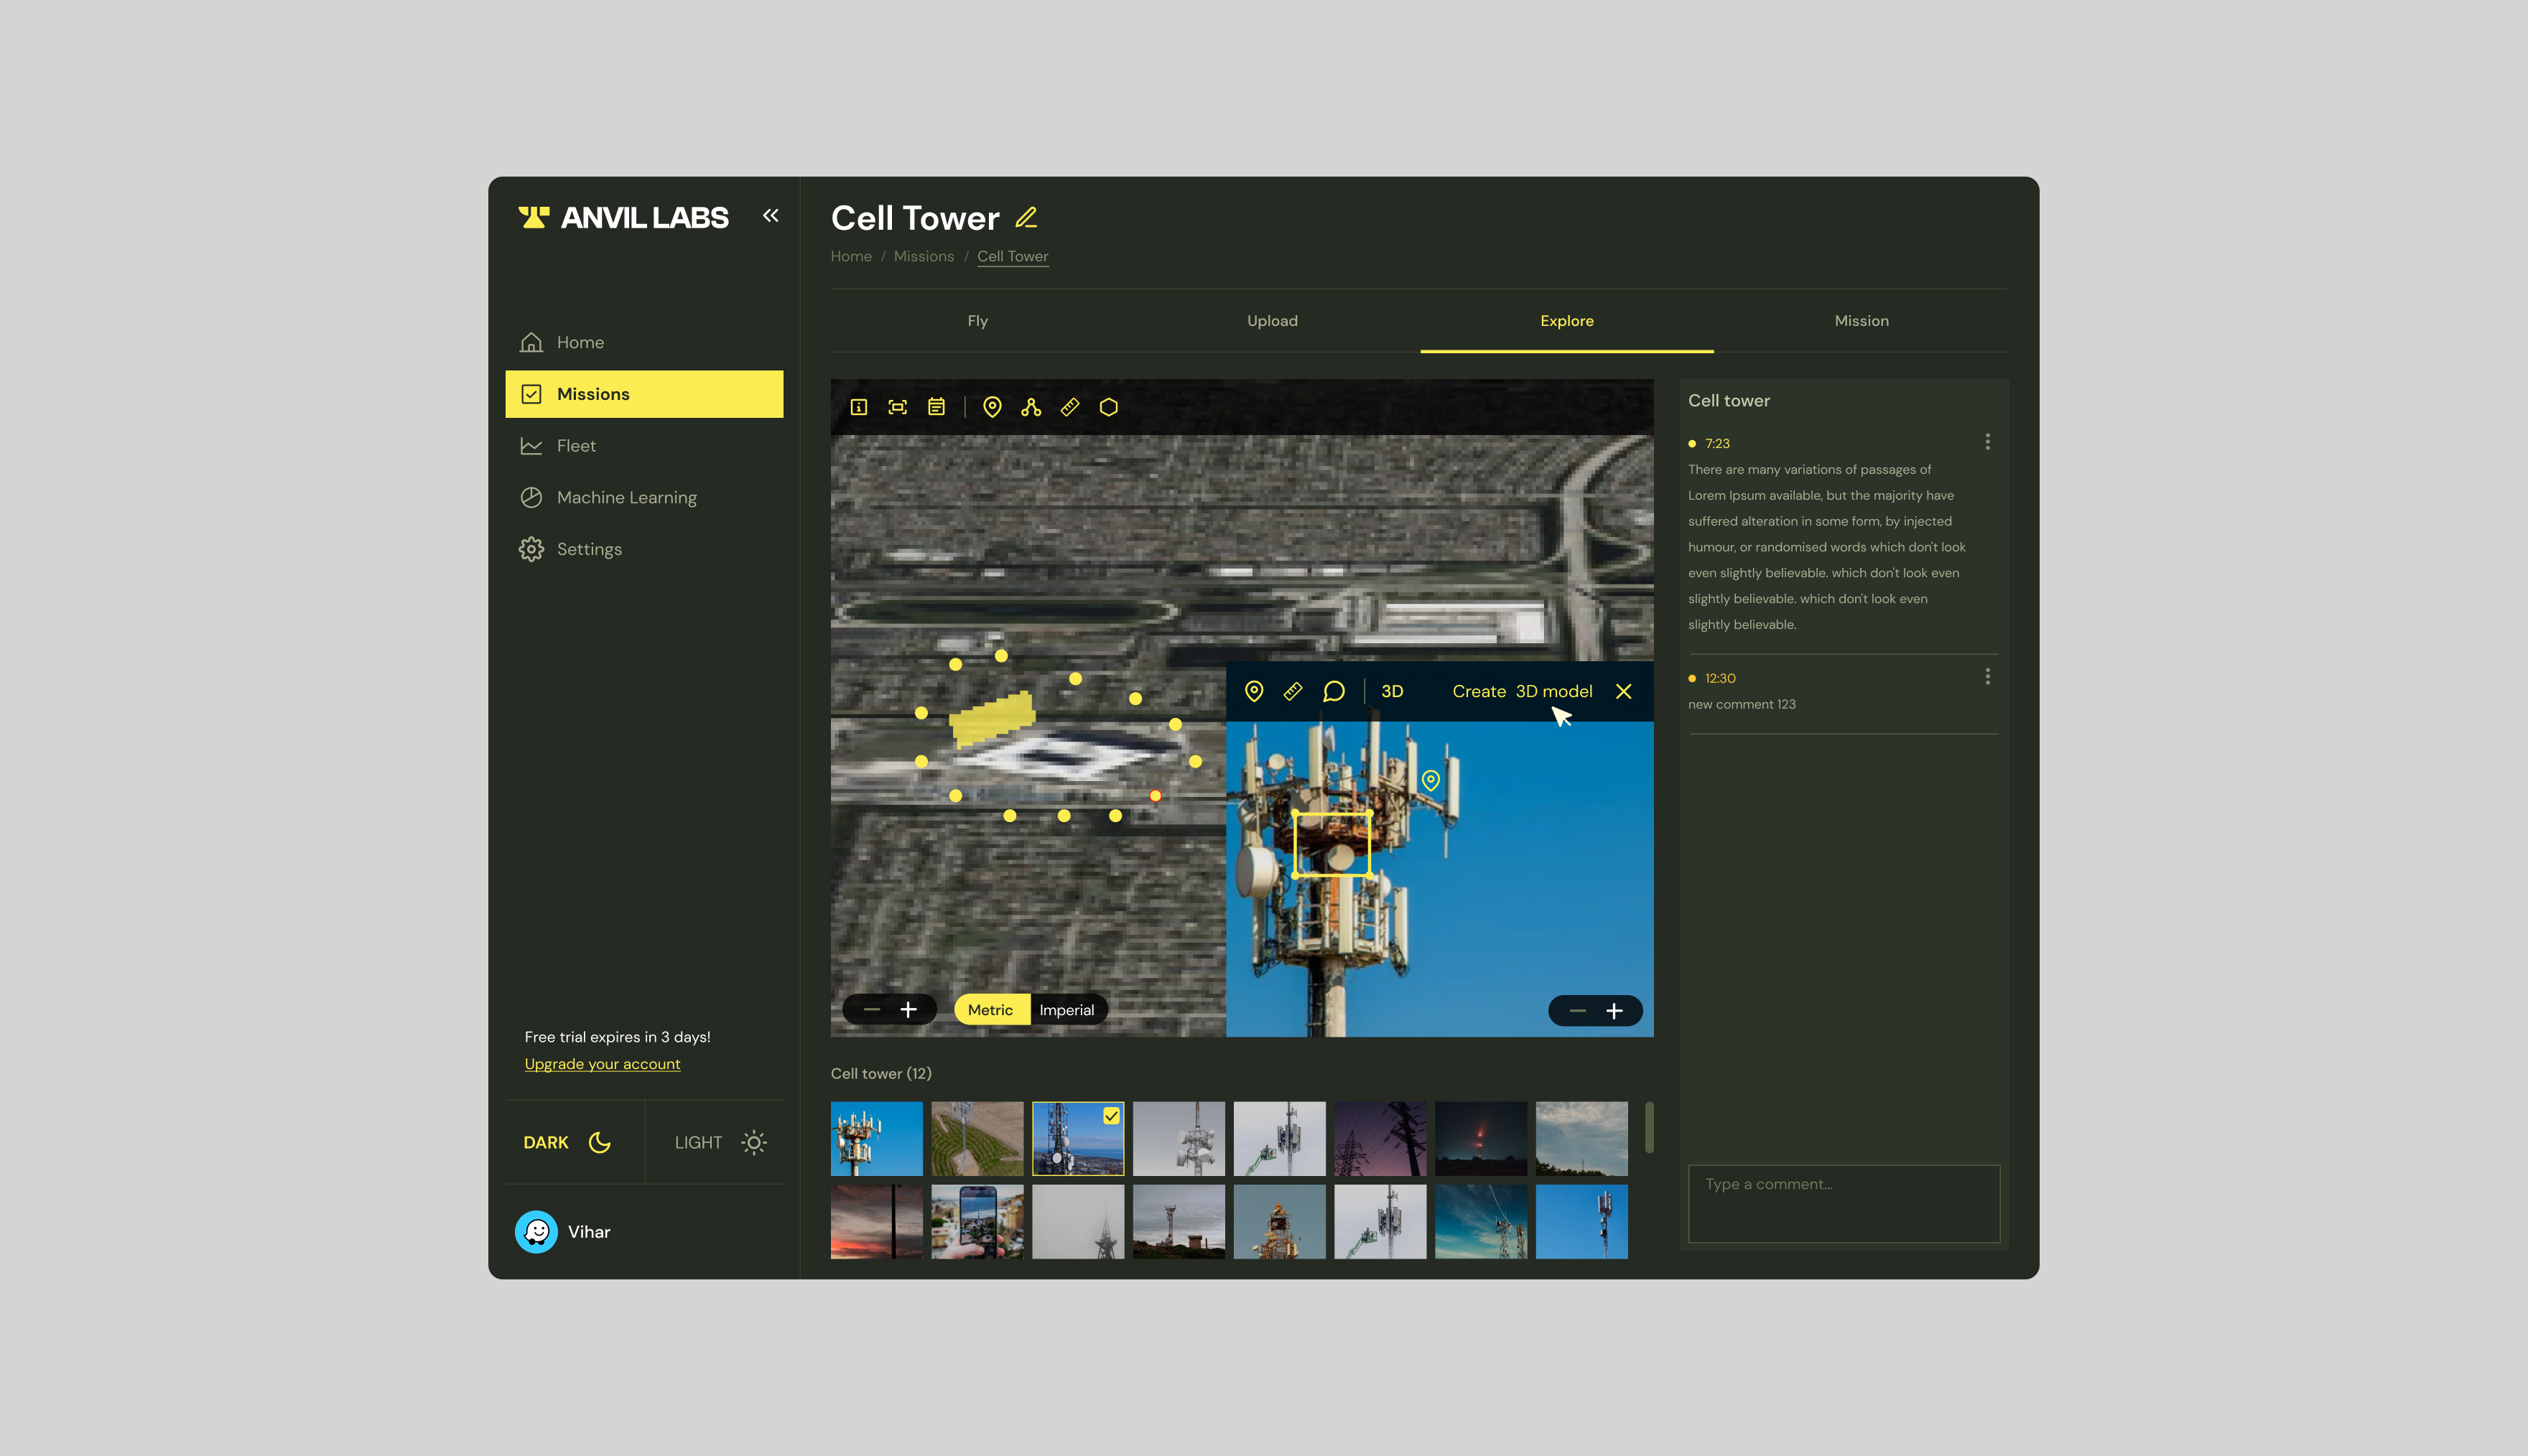Click the 12:30 comment timestamp
2528x1456 pixels.
(x=1720, y=678)
